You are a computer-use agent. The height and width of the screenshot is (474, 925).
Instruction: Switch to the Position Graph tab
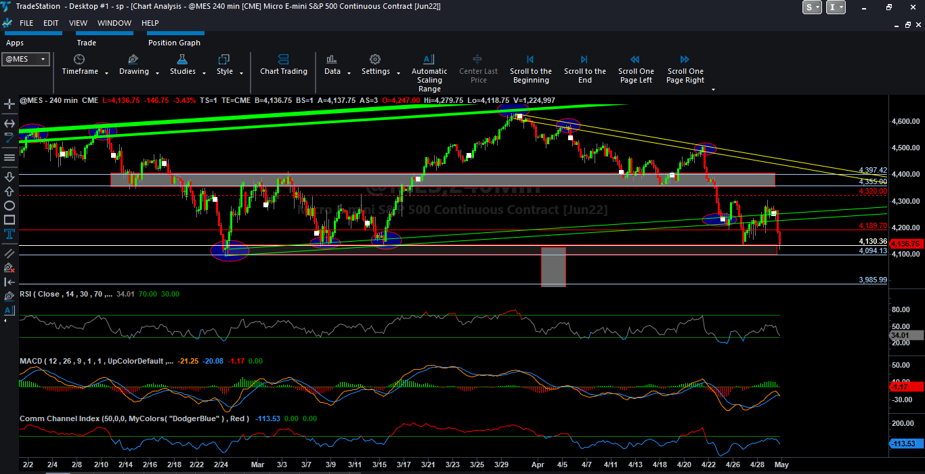(x=174, y=43)
